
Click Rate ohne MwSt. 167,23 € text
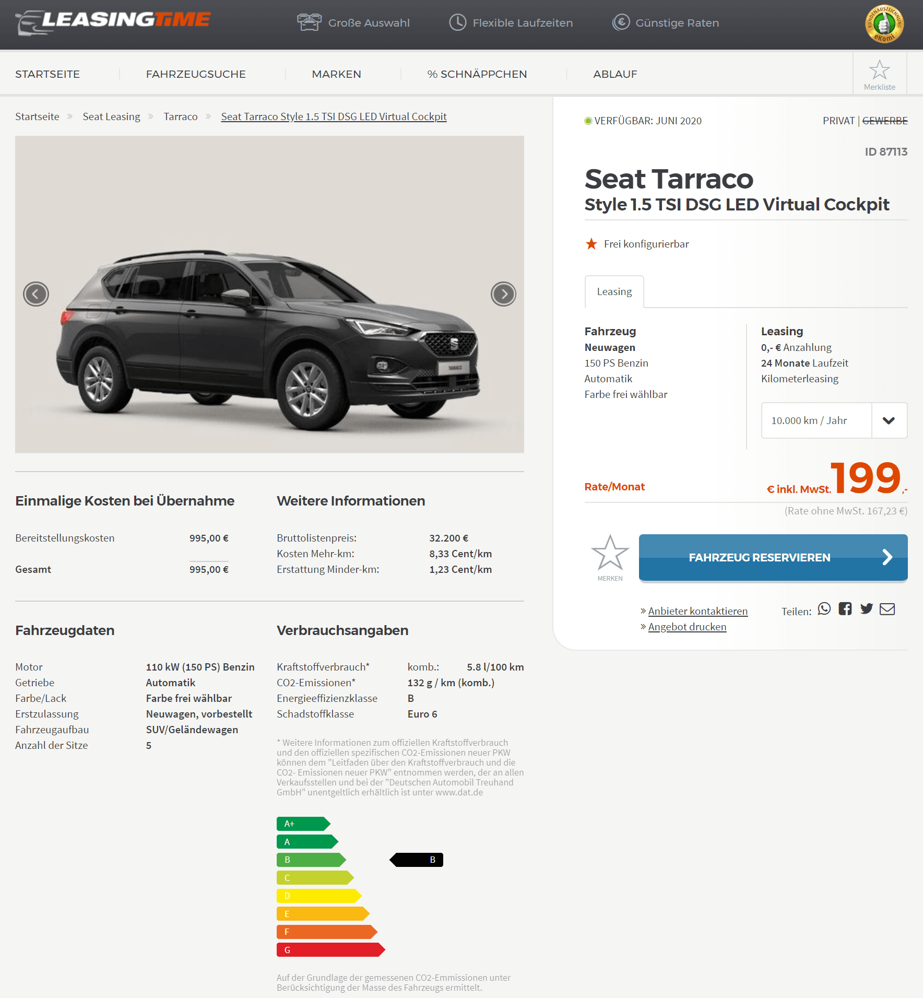pos(846,511)
